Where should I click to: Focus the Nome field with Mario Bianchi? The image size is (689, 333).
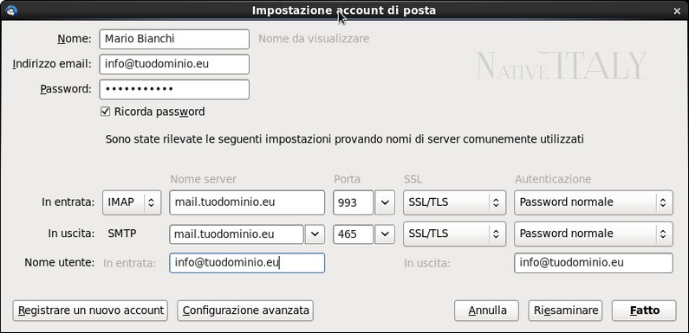click(x=174, y=39)
